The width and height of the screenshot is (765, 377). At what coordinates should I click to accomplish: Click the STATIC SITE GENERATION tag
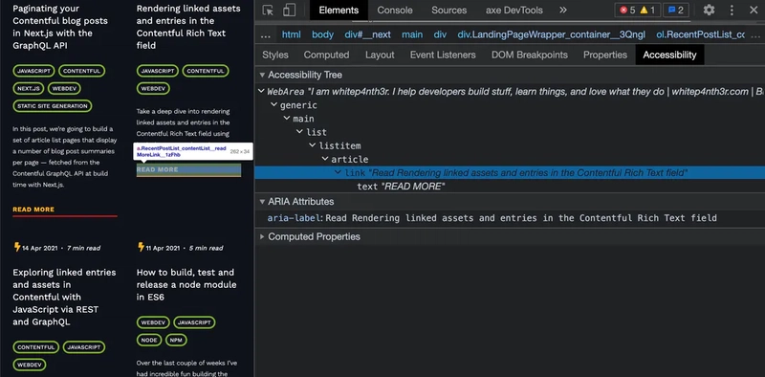tap(53, 106)
